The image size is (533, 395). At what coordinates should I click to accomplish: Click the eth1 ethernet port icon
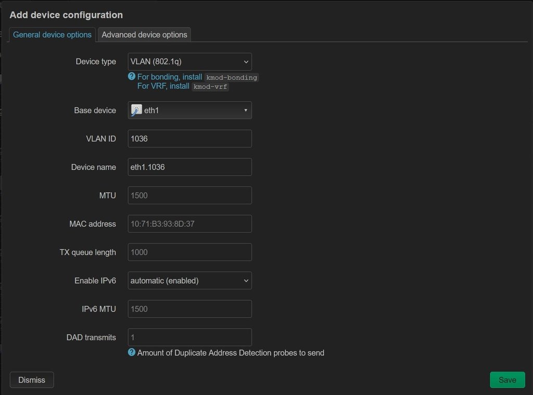click(136, 110)
